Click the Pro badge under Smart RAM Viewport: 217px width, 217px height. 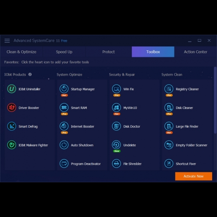64,114
